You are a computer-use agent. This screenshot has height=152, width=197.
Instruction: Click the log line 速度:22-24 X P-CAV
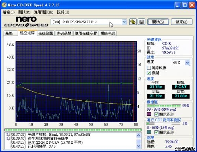[x=55, y=143]
